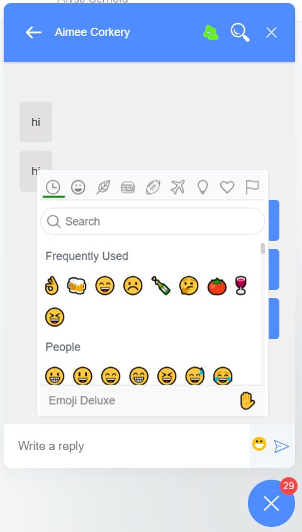This screenshot has height=532, width=302.
Task: Go back using the left arrow
Action: click(x=33, y=33)
